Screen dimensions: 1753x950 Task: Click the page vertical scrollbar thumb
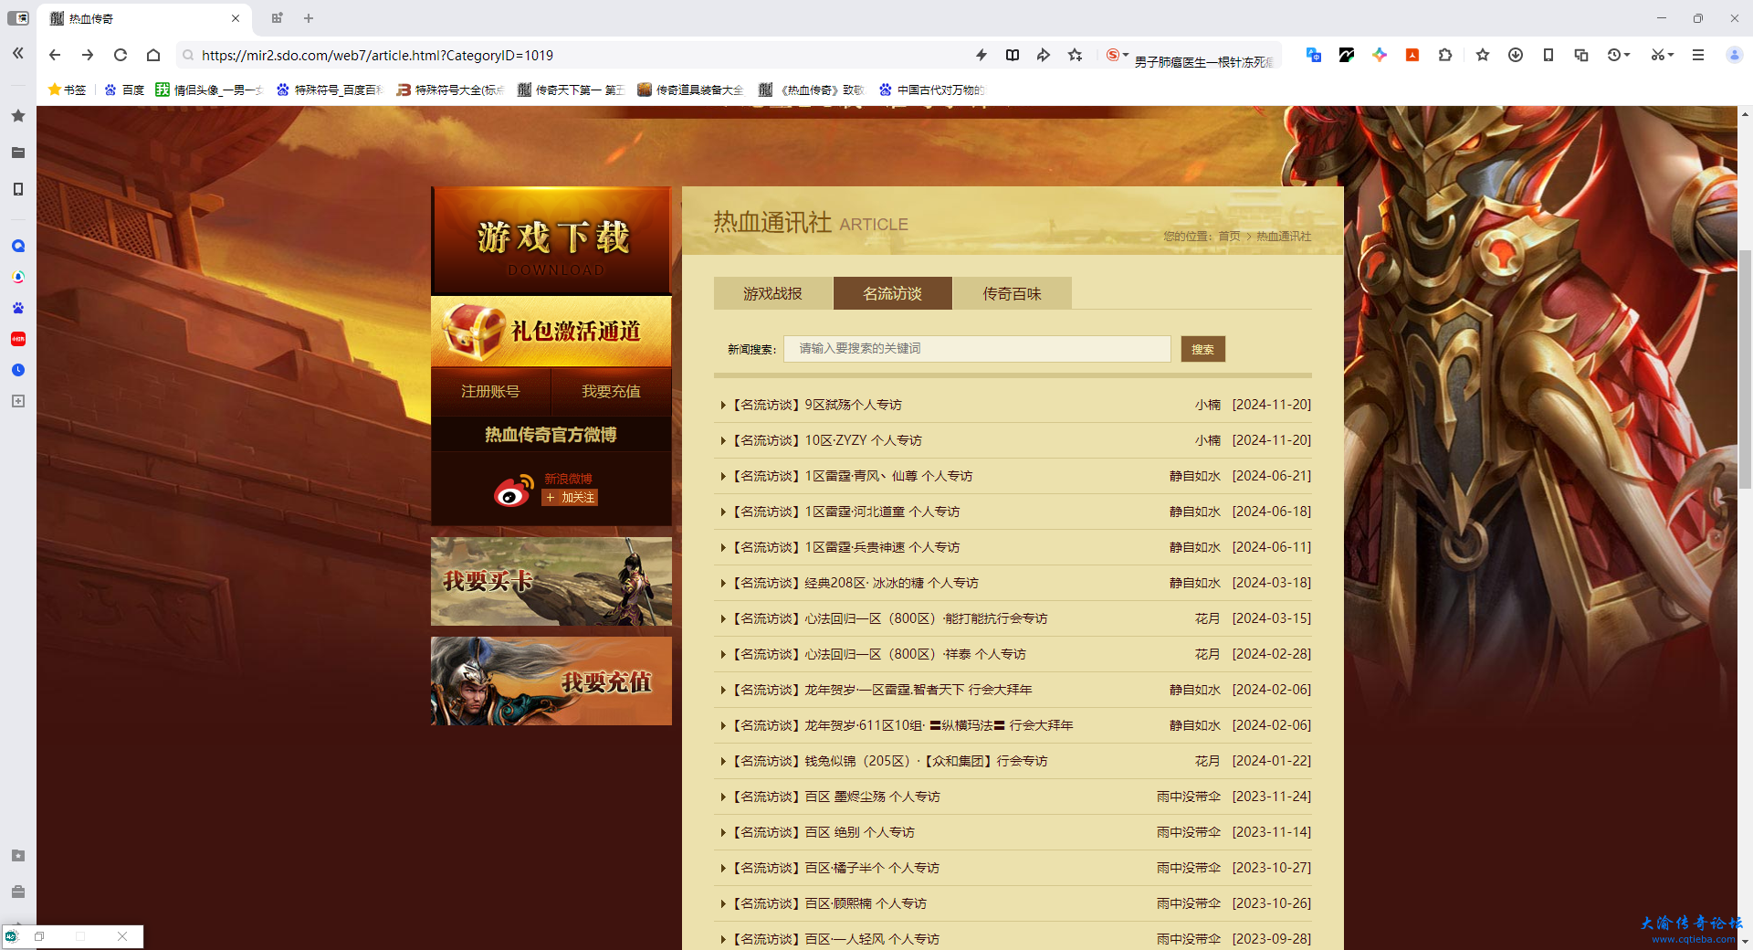coord(1745,370)
